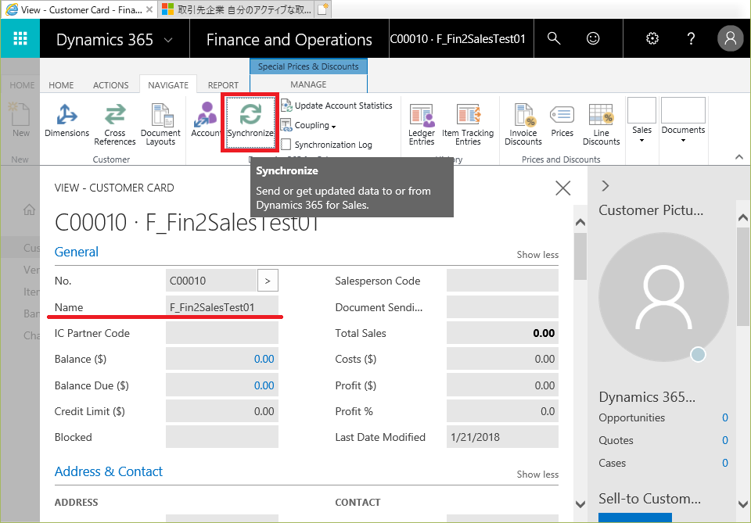The image size is (751, 523).
Task: Switch to the HOME ribbon tab
Action: (x=61, y=85)
